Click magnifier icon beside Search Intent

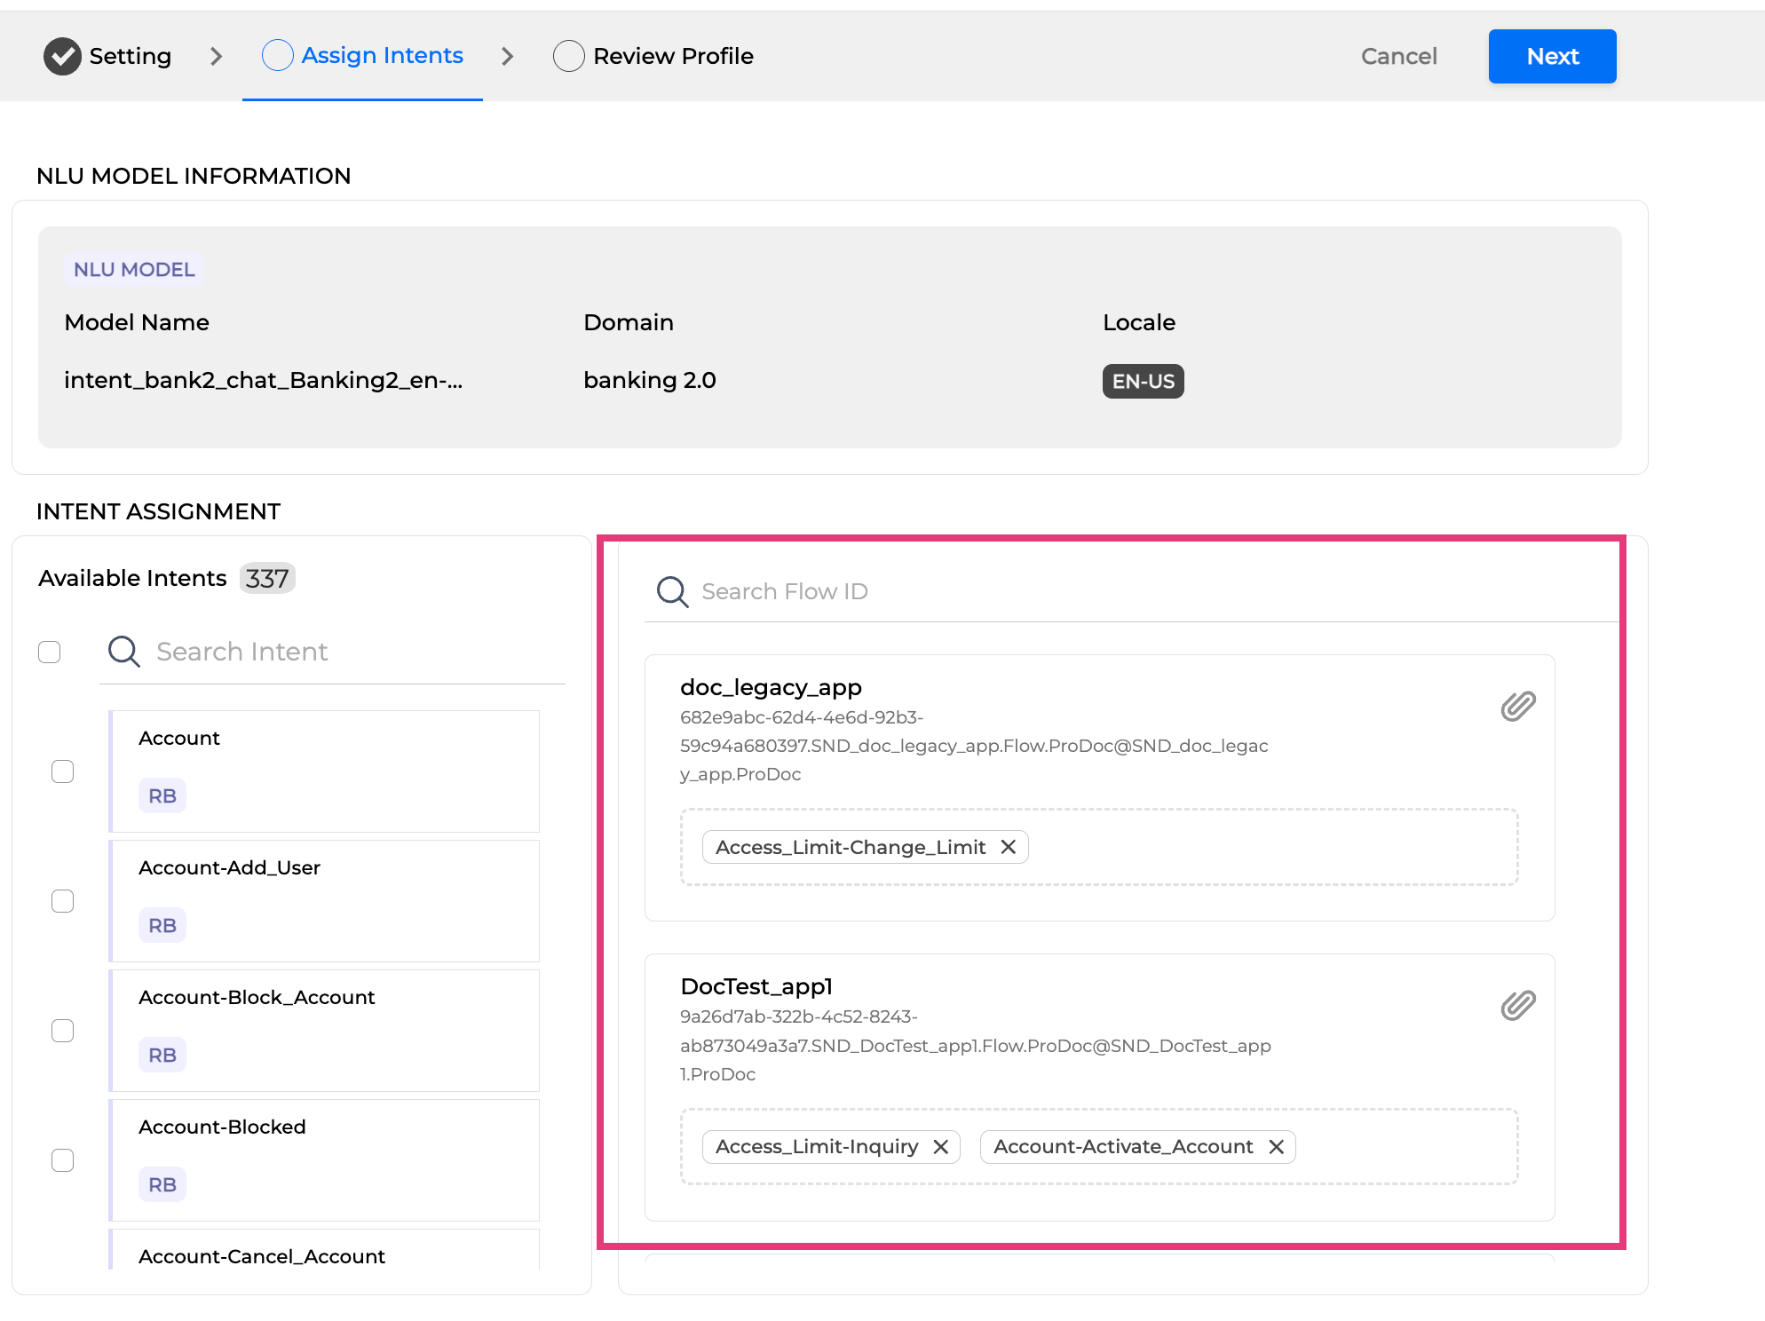[x=123, y=652]
